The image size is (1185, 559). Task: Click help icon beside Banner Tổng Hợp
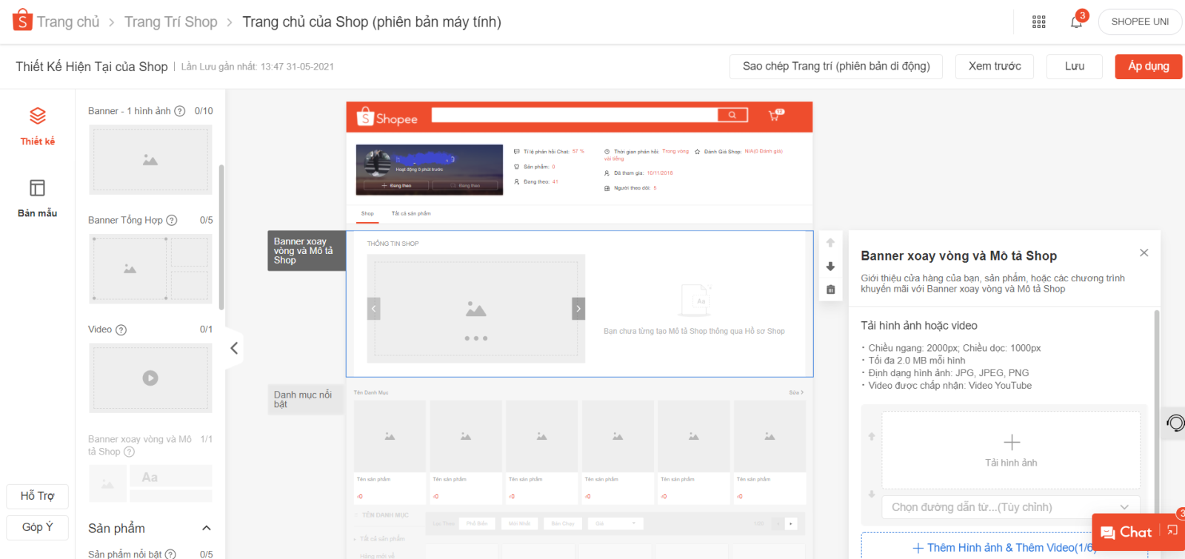point(172,221)
